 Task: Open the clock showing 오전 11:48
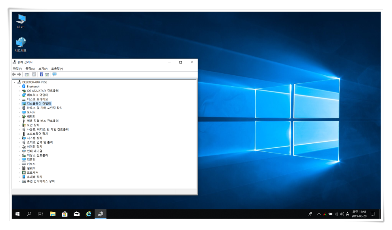[359, 214]
